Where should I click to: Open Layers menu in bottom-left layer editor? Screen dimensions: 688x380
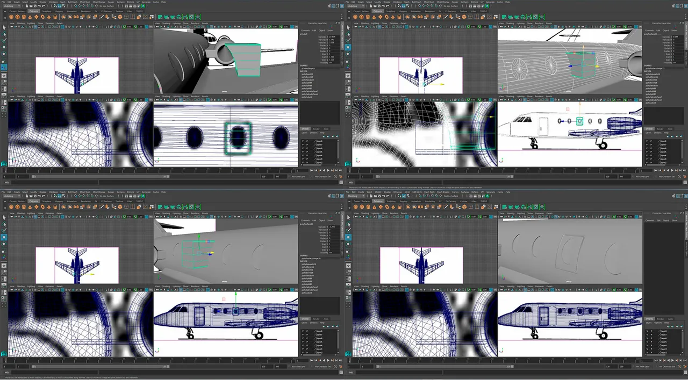pyautogui.click(x=304, y=323)
